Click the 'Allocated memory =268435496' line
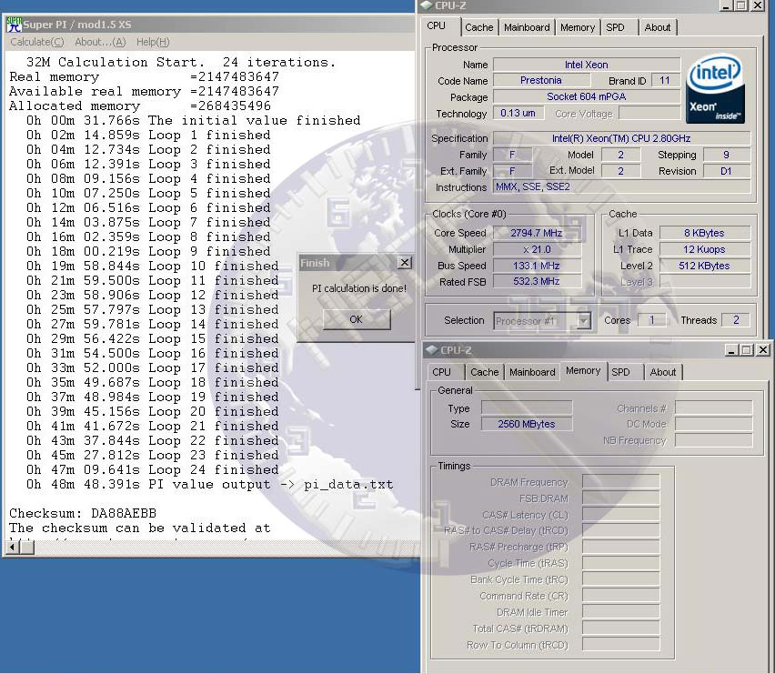This screenshot has height=674, width=775. pos(140,106)
